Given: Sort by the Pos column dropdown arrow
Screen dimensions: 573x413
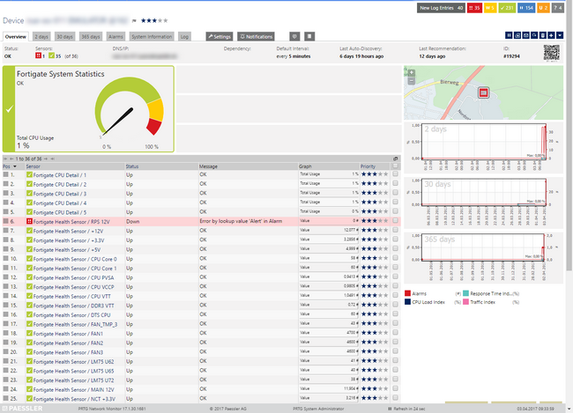Looking at the screenshot, I should [15, 166].
